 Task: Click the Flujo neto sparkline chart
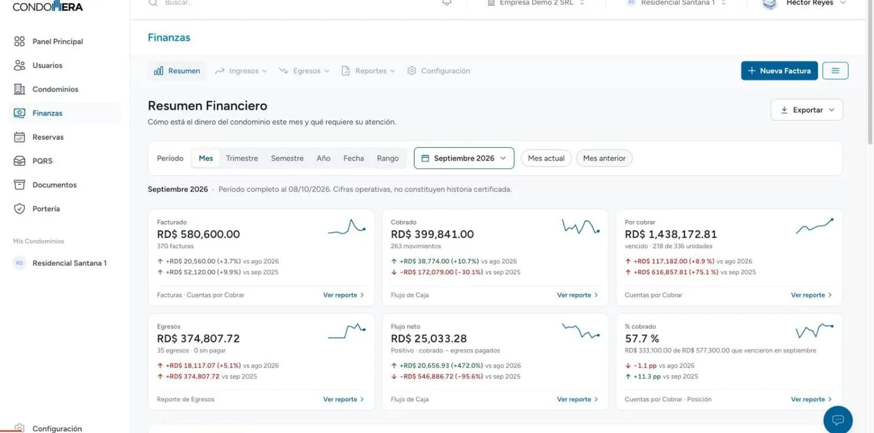coord(581,331)
